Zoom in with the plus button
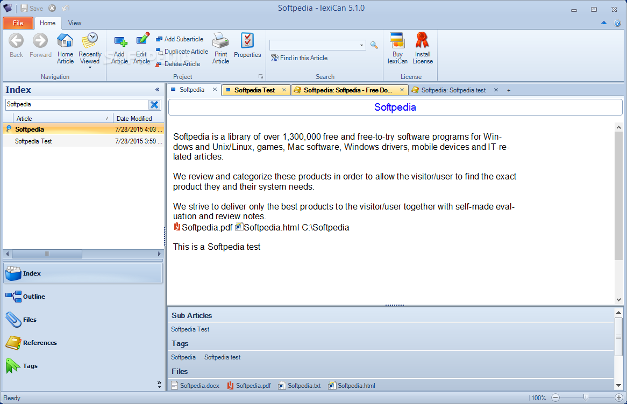This screenshot has height=404, width=627. (618, 398)
